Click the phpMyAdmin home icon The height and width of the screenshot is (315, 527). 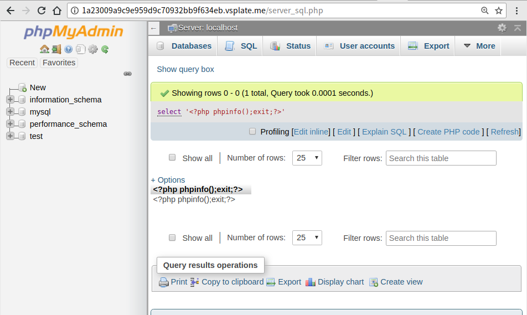(x=44, y=49)
